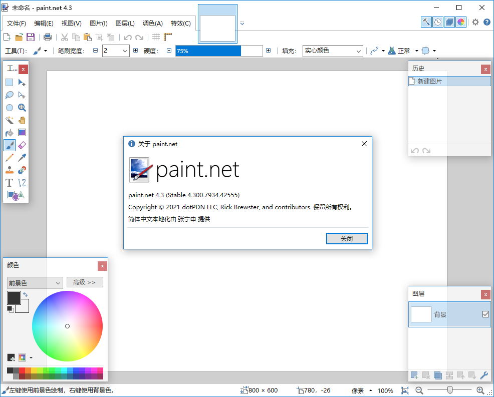
Task: Close the About paint.net dialog with X
Action: pyautogui.click(x=364, y=144)
